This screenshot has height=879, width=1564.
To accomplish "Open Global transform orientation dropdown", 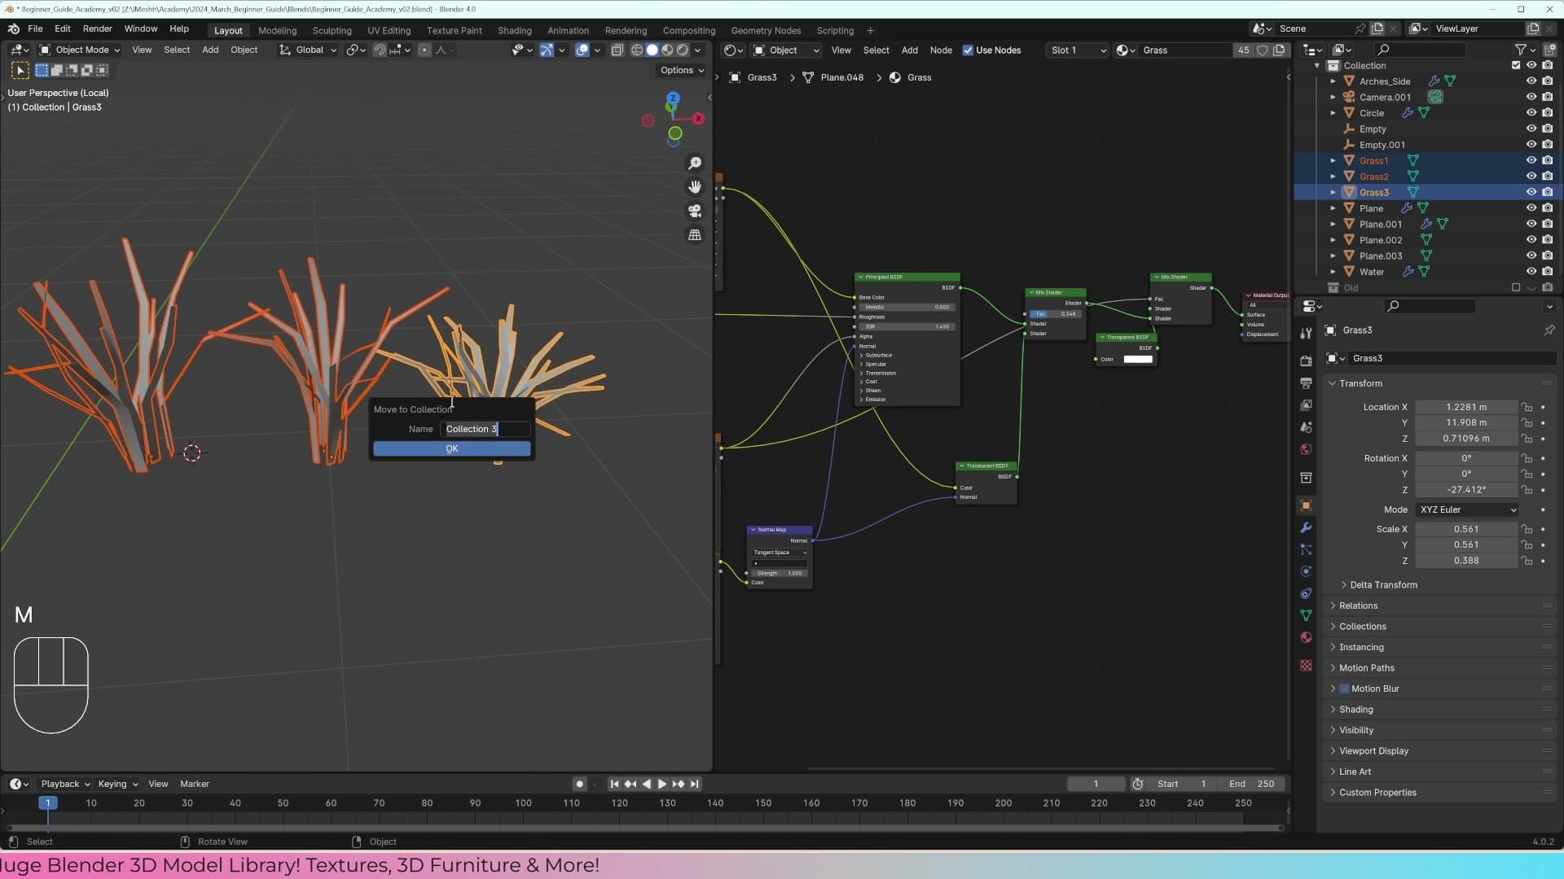I will (308, 50).
